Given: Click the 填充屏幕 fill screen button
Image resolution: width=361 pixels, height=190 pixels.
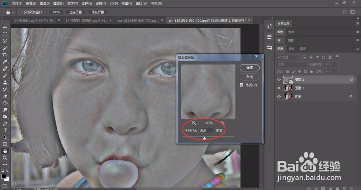Looking at the screenshot, I should pos(97,12).
